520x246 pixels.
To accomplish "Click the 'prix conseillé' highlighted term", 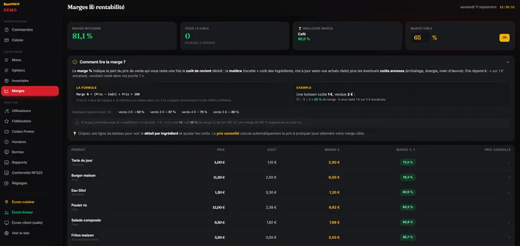I will (228, 133).
